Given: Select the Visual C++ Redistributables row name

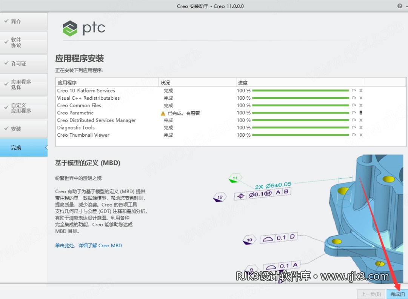Looking at the screenshot, I should coord(88,98).
